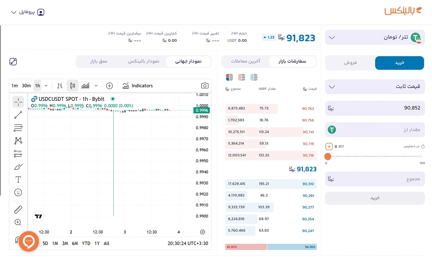432x257 pixels.
Task: Set chart range to 6M
Action: pyautogui.click(x=75, y=244)
